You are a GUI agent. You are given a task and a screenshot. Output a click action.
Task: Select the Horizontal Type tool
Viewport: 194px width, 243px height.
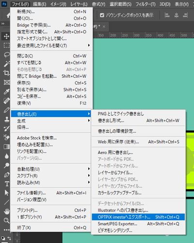tap(6, 184)
